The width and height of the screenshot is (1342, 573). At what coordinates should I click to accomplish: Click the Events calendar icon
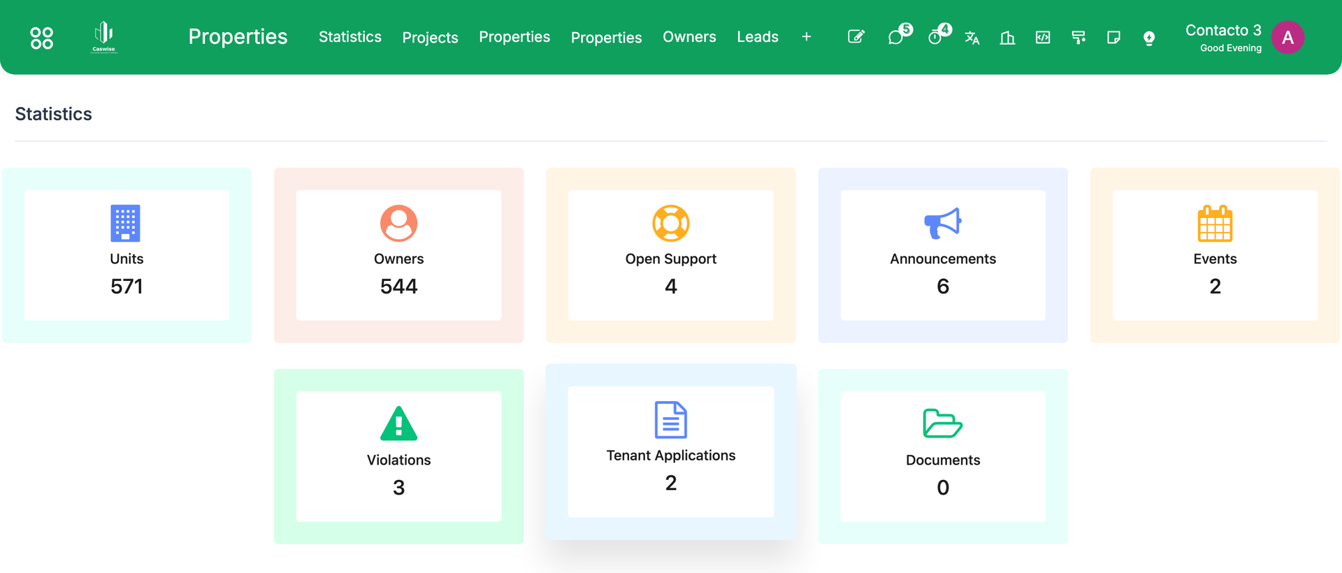pyautogui.click(x=1215, y=223)
